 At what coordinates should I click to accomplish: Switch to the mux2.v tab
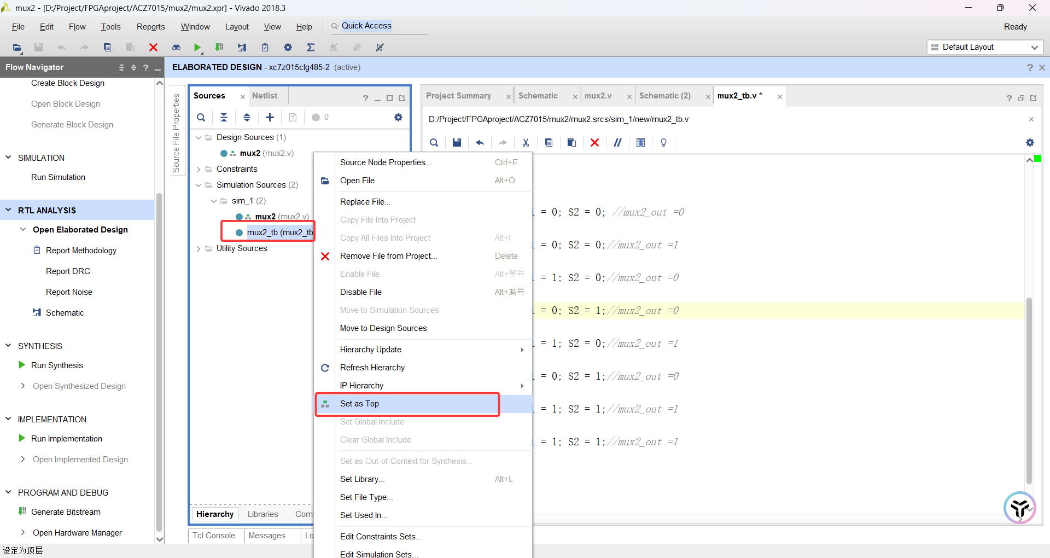pyautogui.click(x=598, y=96)
